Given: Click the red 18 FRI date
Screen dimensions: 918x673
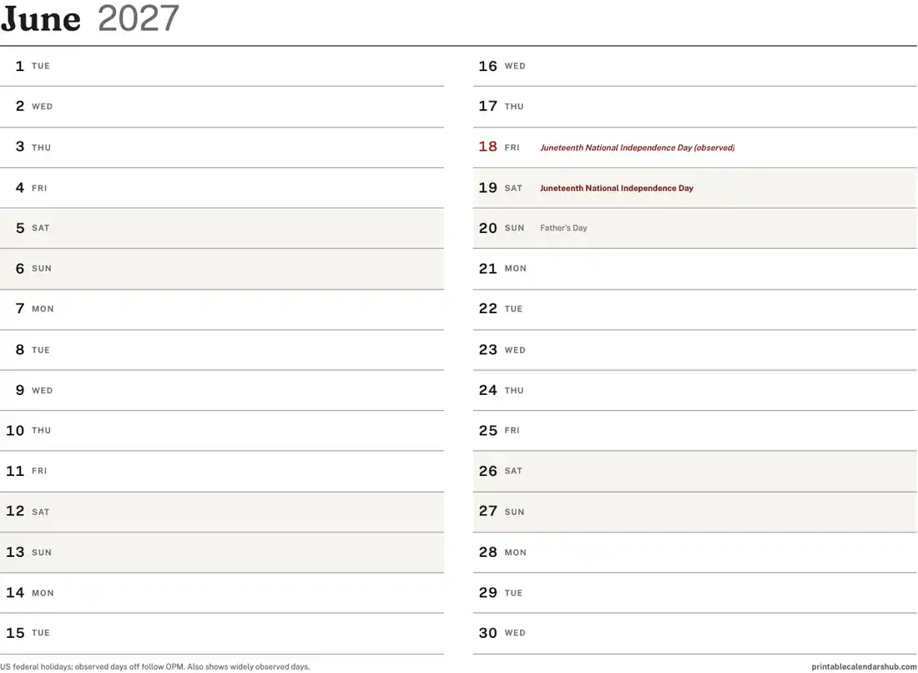Looking at the screenshot, I should click(x=499, y=147).
